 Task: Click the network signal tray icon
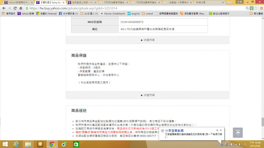(235, 144)
